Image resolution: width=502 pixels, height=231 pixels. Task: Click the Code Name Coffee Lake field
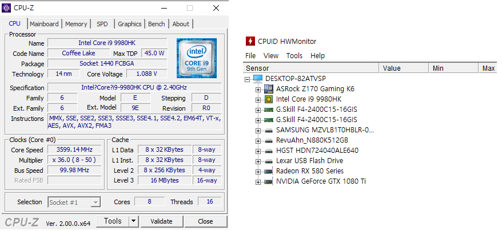tap(78, 53)
